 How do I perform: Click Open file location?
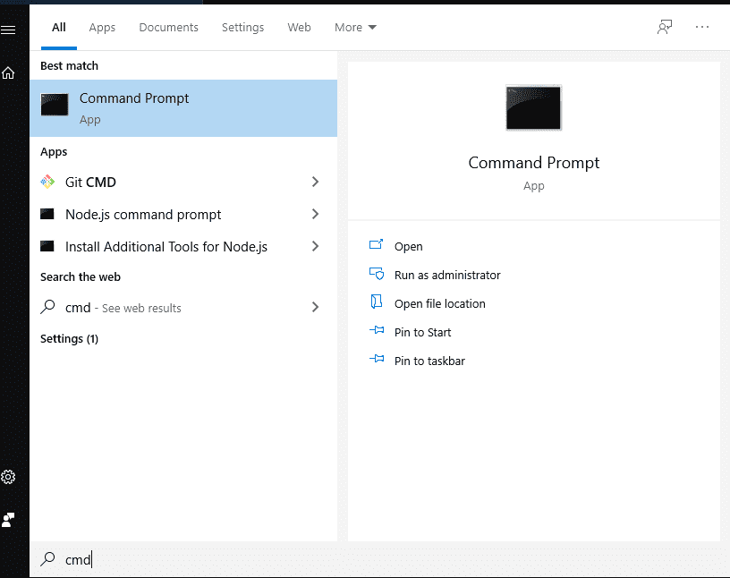point(439,303)
